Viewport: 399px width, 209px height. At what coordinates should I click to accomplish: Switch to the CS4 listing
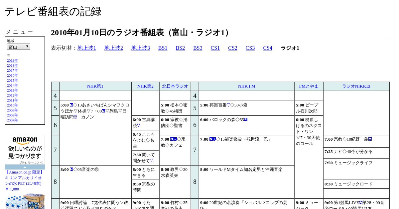pyautogui.click(x=268, y=48)
